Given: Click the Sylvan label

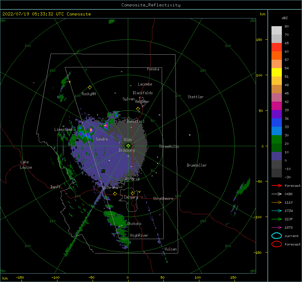Looking at the screenshot, I should [129, 99].
